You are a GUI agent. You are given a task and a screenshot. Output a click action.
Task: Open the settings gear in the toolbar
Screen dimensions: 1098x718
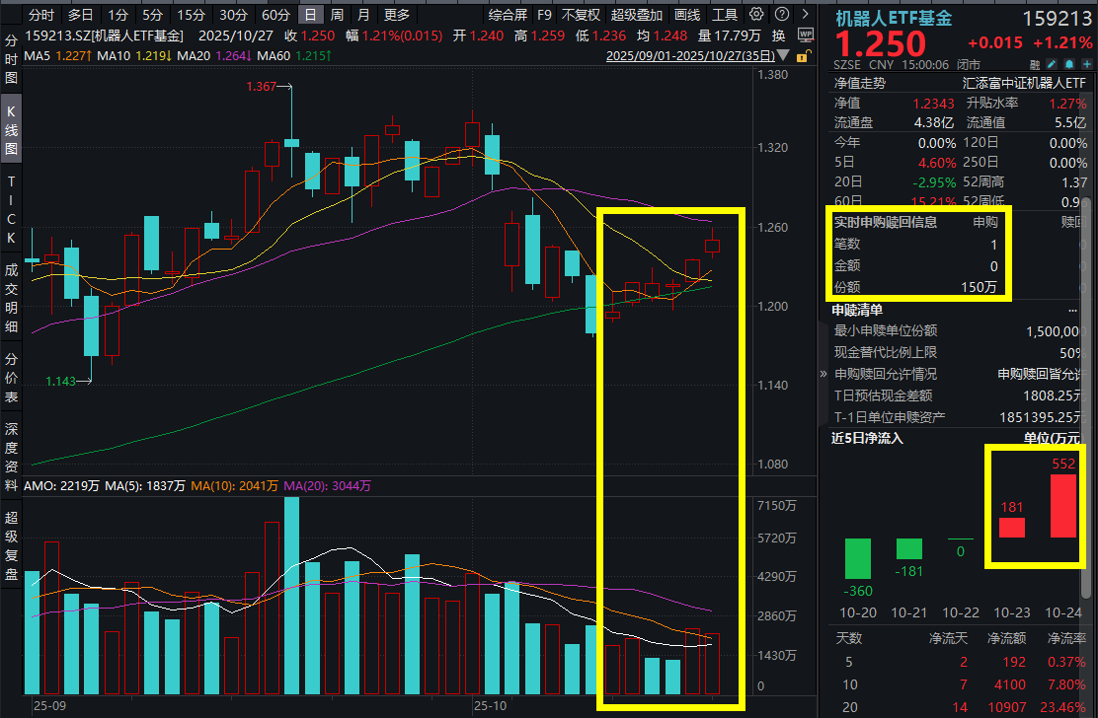click(756, 14)
